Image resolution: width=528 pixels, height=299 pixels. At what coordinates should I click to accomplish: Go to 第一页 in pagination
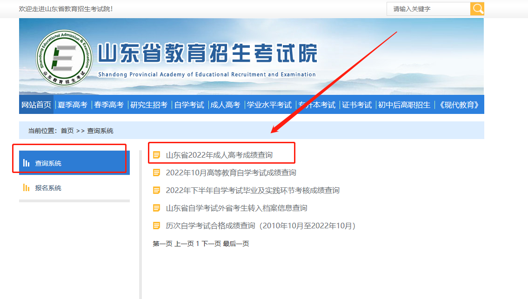[162, 244]
